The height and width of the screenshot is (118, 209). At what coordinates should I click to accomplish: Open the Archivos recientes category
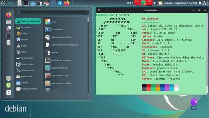[x=28, y=89]
